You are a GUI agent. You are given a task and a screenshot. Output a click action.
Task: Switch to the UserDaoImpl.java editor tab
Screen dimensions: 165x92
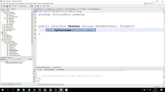(95, 9)
